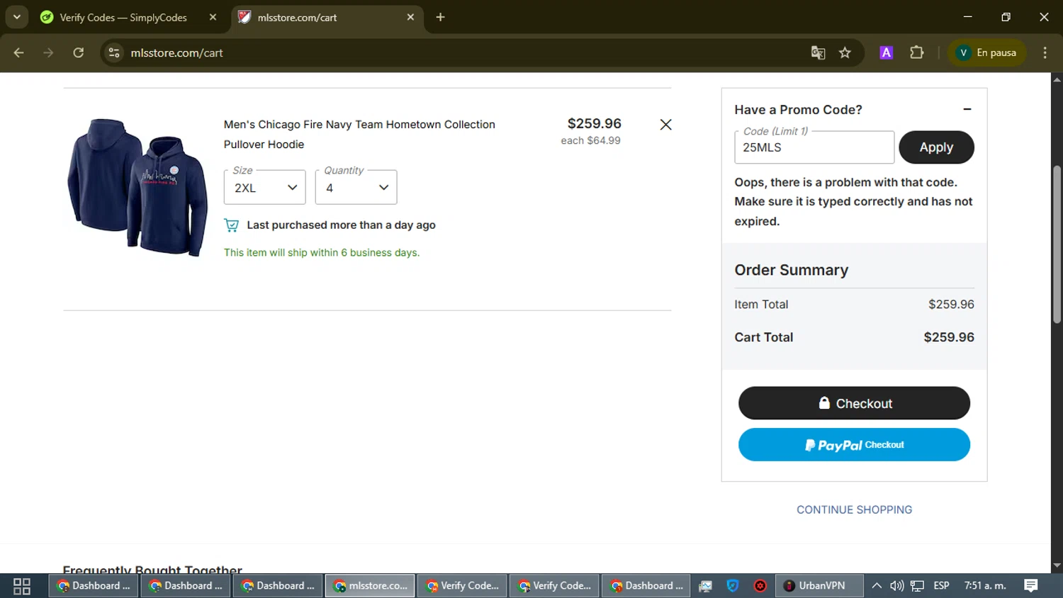Screen dimensions: 1063x598
Task: Open the Chrome three-dot menu
Action: [1045, 52]
